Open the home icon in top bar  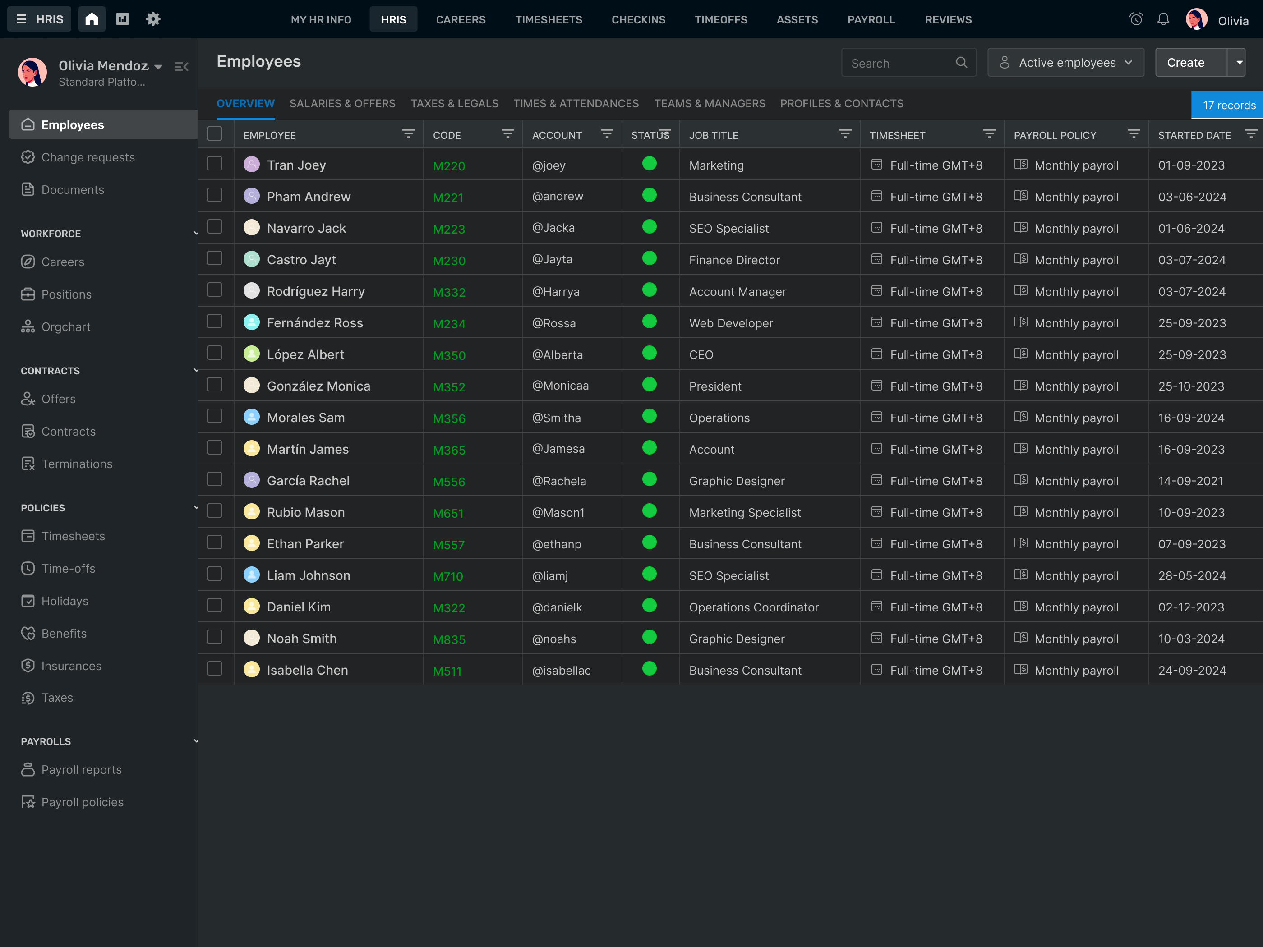click(x=92, y=19)
